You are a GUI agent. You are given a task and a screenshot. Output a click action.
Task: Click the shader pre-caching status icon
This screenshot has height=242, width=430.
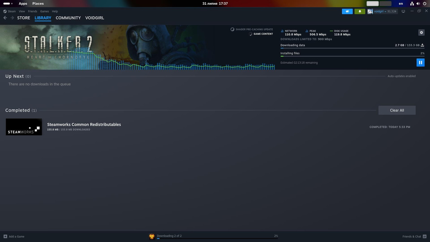point(232,30)
